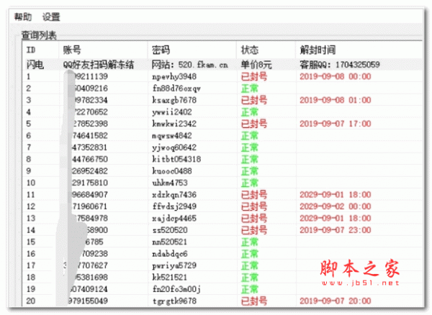Click unban time 2019-09-07 23:00

pyautogui.click(x=336, y=230)
